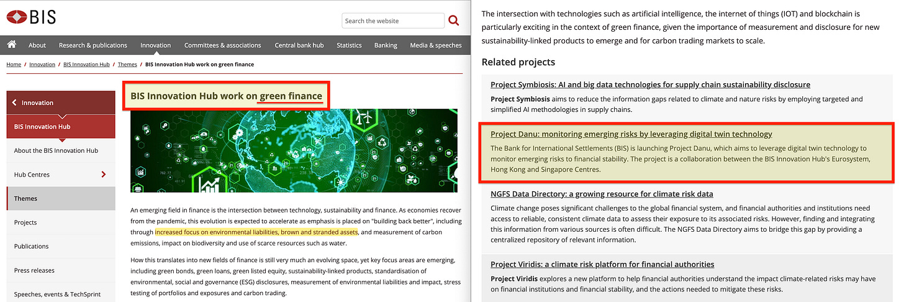Screen dimensions: 904x302
Task: Open Projects in the sidebar
Action: point(61,222)
